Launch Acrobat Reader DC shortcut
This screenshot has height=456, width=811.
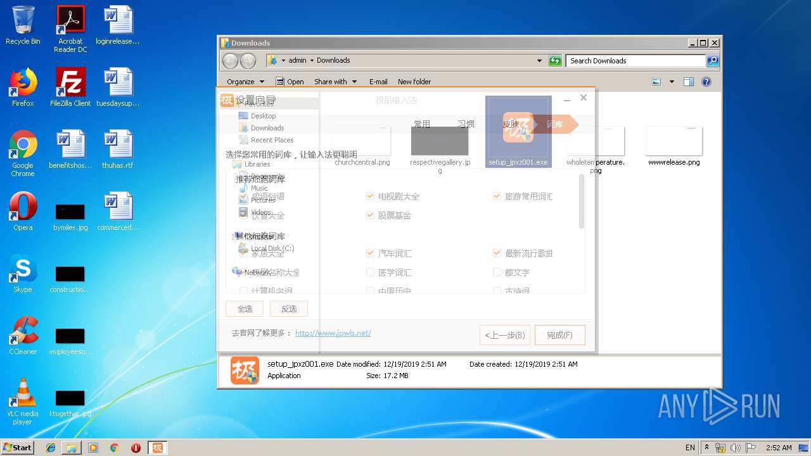(70, 29)
